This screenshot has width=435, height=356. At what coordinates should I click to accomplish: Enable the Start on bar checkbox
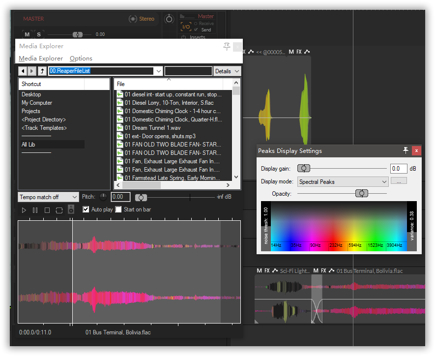[x=118, y=209]
